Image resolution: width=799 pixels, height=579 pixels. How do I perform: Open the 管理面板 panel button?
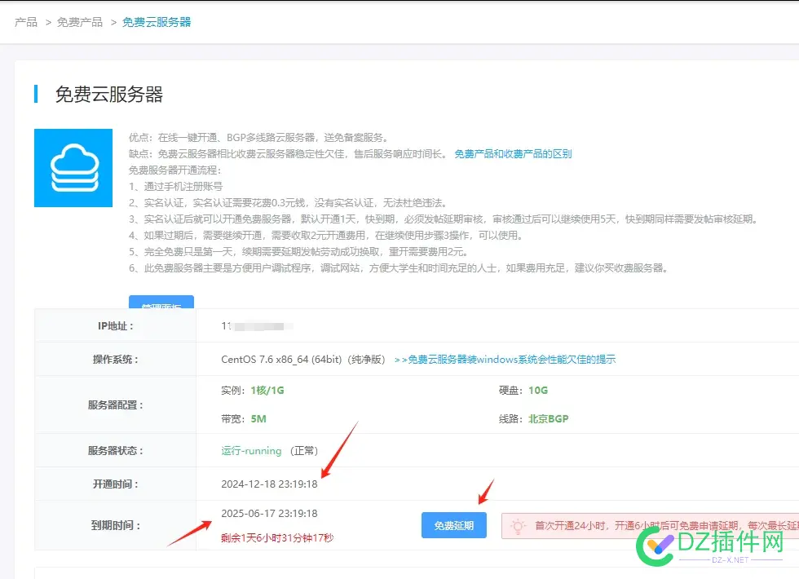coord(161,301)
